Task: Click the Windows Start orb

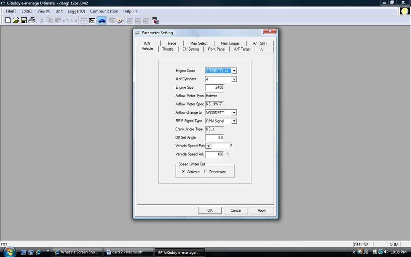Action: (9, 252)
